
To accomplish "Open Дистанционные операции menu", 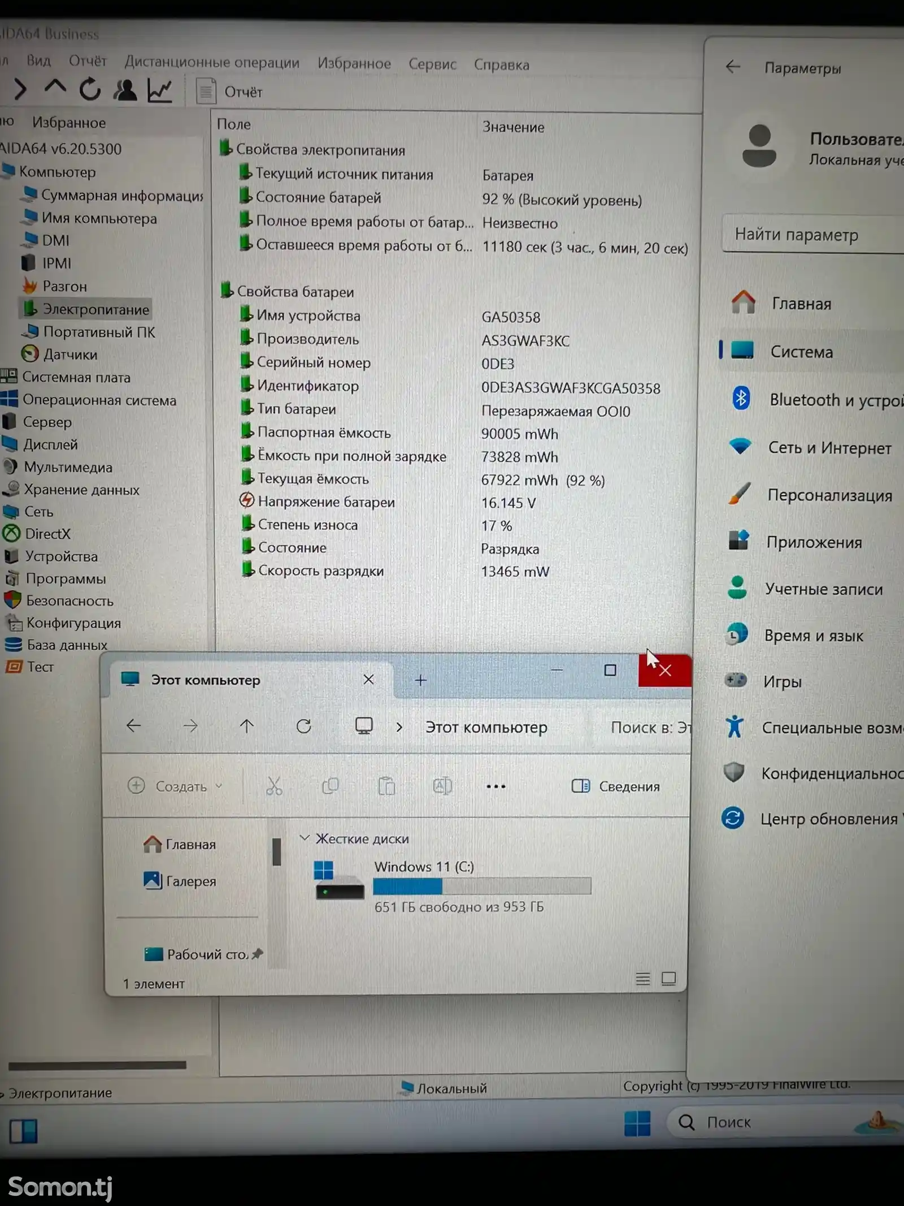I will 212,62.
